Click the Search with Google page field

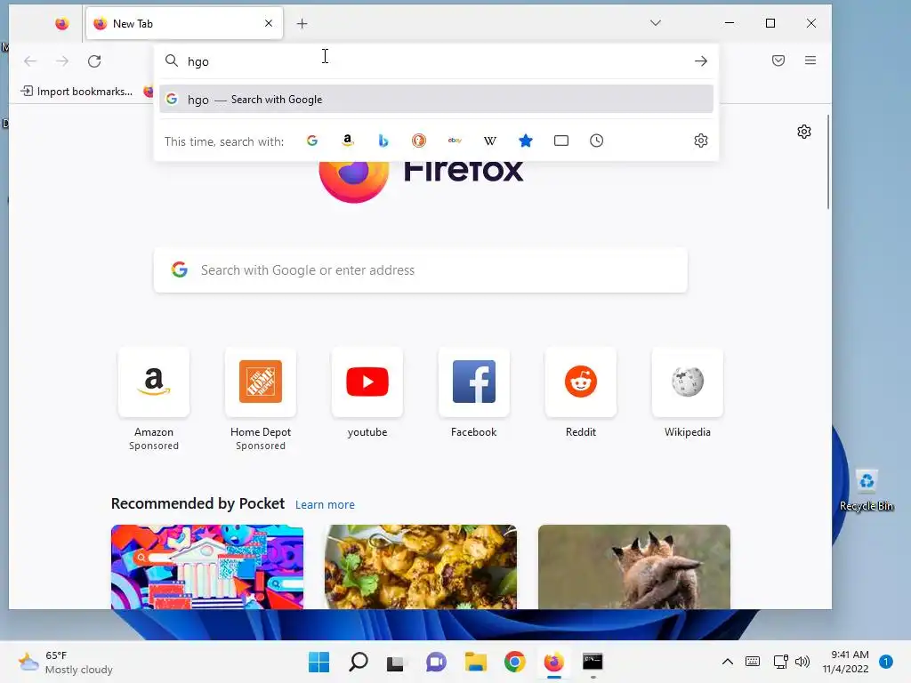pyautogui.click(x=421, y=270)
